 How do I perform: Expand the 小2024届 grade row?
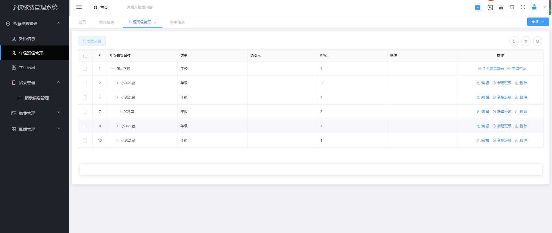click(x=117, y=97)
